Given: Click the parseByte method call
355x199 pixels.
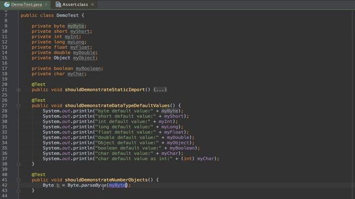Looking at the screenshot, I should [94, 185].
